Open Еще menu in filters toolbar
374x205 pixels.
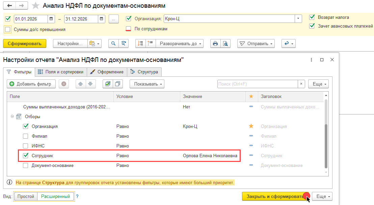coord(318,84)
